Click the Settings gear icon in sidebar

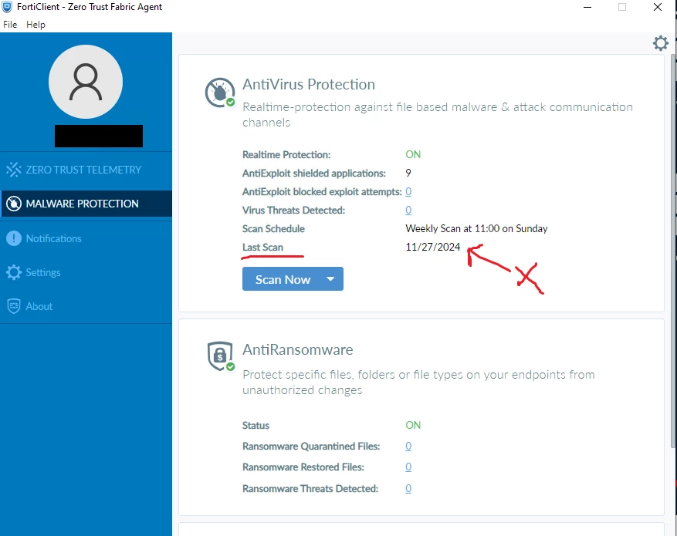(13, 272)
